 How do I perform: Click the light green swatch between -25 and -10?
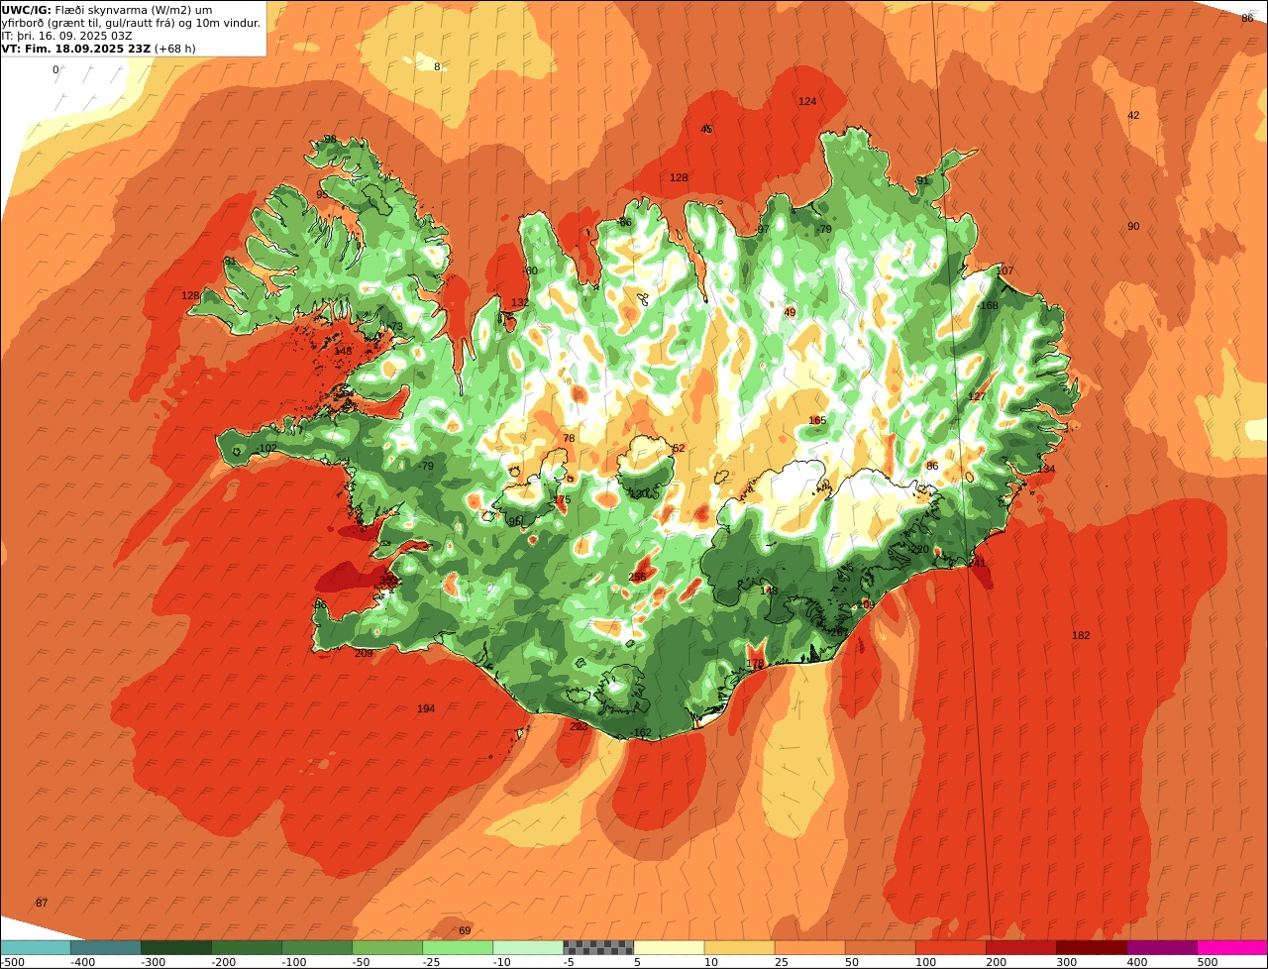coord(457,947)
